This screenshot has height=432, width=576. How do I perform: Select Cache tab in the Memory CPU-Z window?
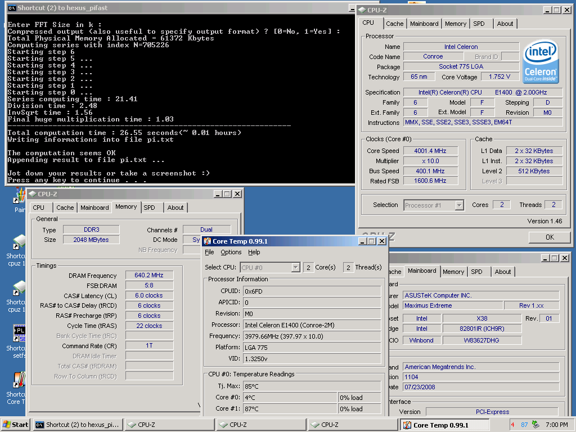65,208
